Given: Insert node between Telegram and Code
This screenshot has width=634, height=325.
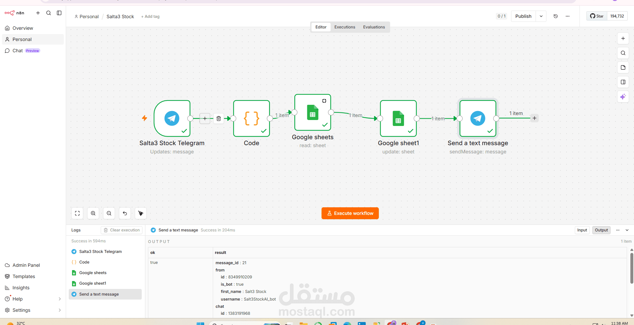Looking at the screenshot, I should 205,118.
